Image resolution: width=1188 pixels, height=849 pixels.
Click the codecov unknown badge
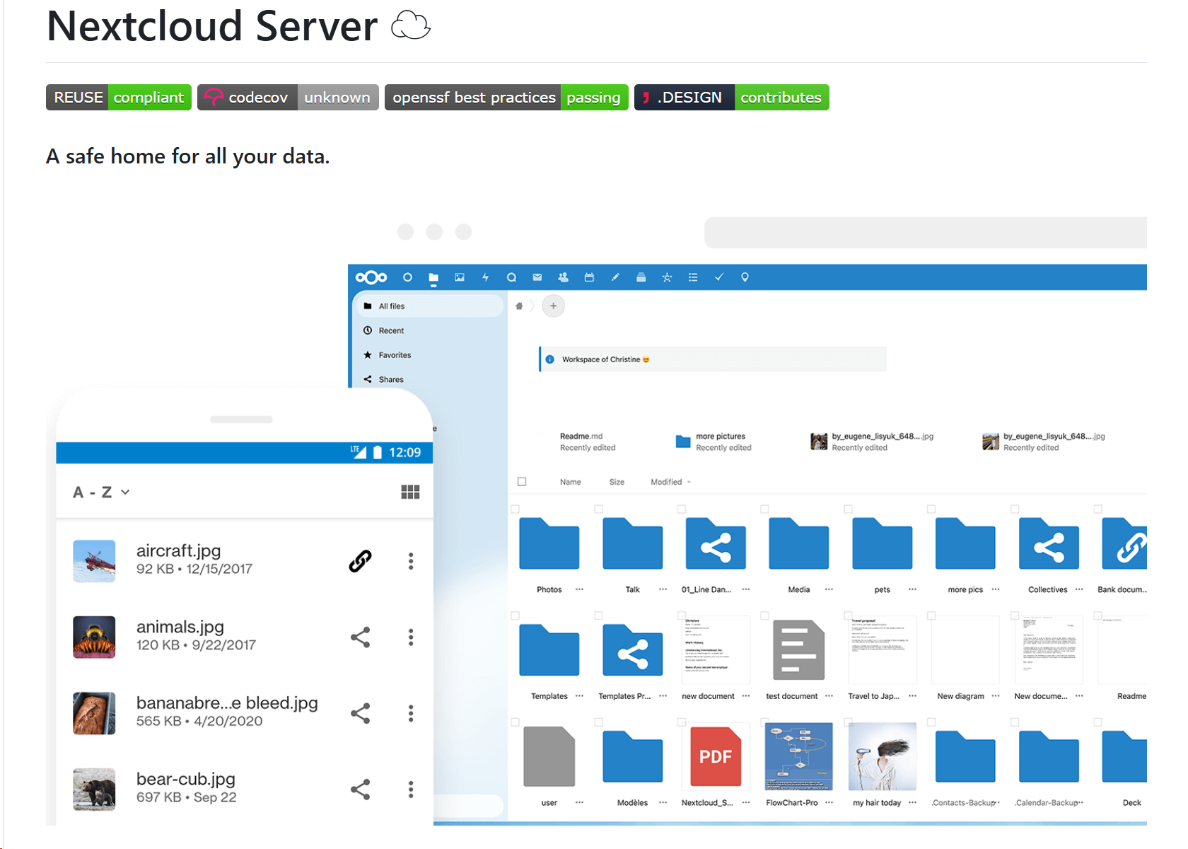coord(288,98)
